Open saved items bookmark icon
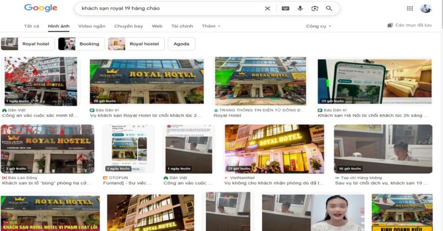Viewport: 443px width, 231px height. [390, 25]
